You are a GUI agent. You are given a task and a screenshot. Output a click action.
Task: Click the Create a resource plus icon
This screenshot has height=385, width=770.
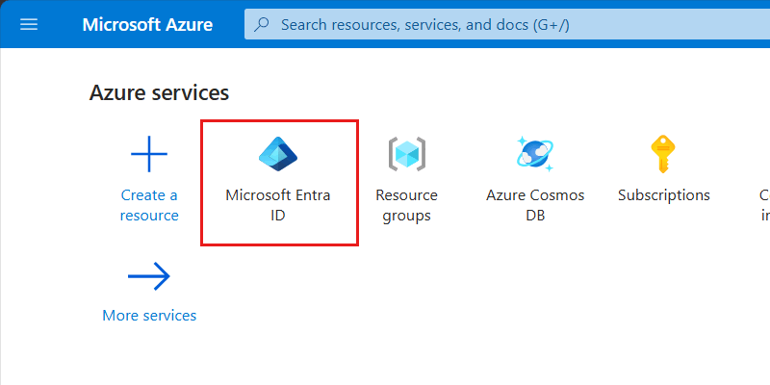click(x=149, y=153)
